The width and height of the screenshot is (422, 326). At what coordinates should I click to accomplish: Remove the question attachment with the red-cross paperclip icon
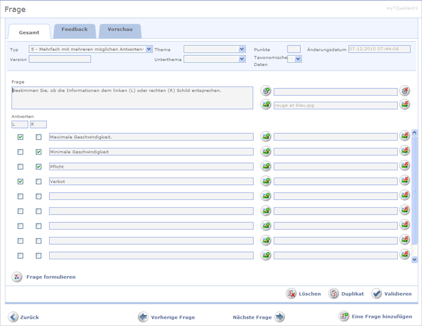(405, 91)
